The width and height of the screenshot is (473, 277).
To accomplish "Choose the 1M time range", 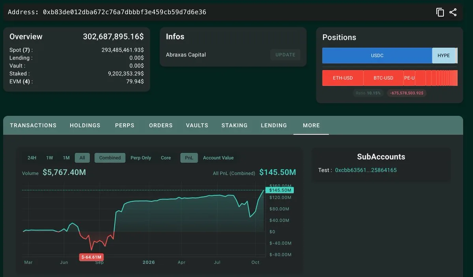I will [66, 158].
